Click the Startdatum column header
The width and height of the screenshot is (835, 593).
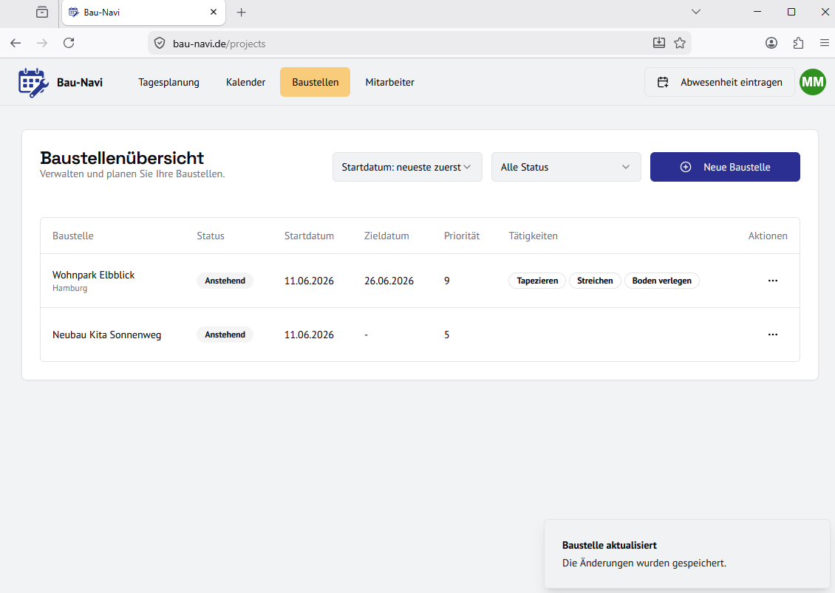click(309, 236)
